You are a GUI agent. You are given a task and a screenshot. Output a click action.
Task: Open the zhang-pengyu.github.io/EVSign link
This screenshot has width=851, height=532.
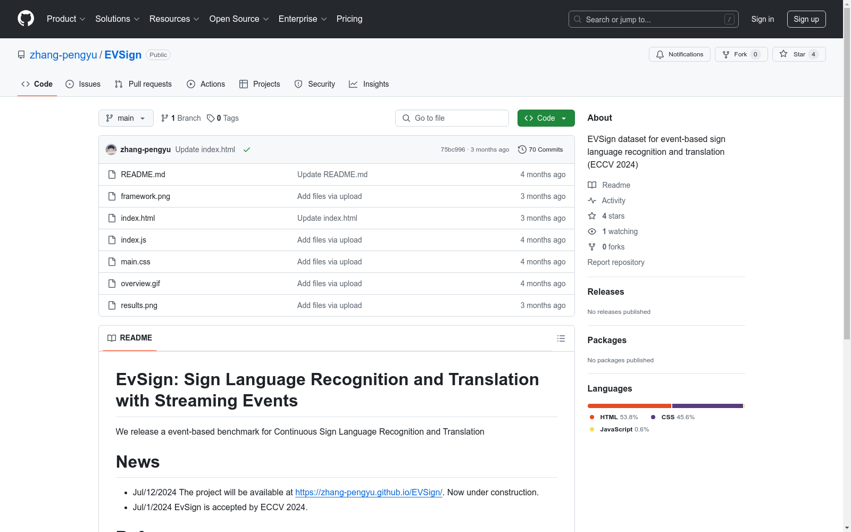click(369, 492)
